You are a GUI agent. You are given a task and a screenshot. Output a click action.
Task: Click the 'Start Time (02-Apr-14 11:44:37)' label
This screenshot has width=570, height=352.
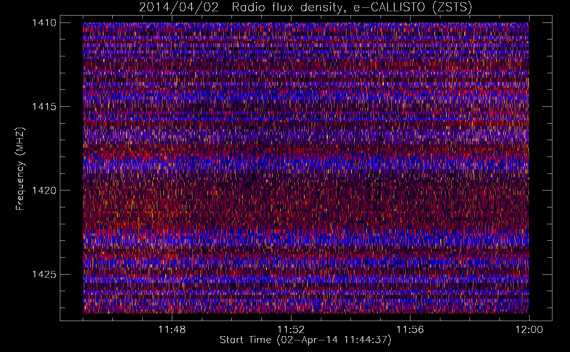coord(305,340)
